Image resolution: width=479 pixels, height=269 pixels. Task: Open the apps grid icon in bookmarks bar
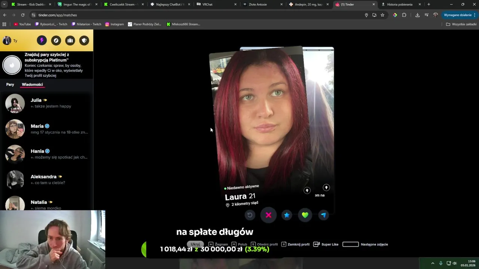(x=4, y=24)
